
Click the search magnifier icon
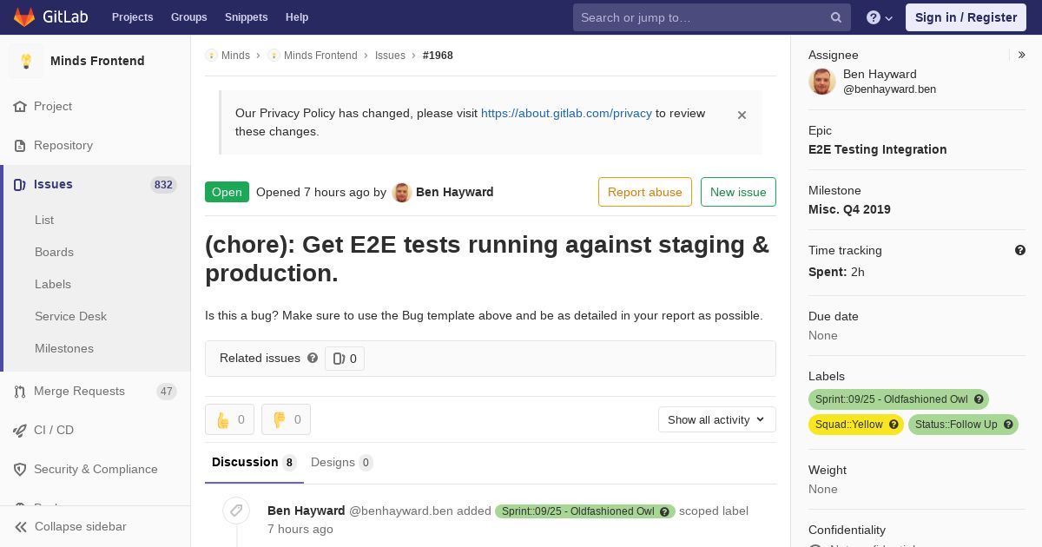[836, 17]
